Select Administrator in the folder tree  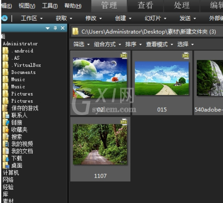pyautogui.click(x=20, y=44)
